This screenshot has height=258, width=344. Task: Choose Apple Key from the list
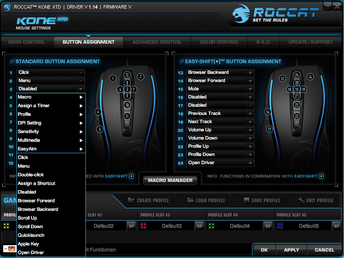(x=51, y=244)
